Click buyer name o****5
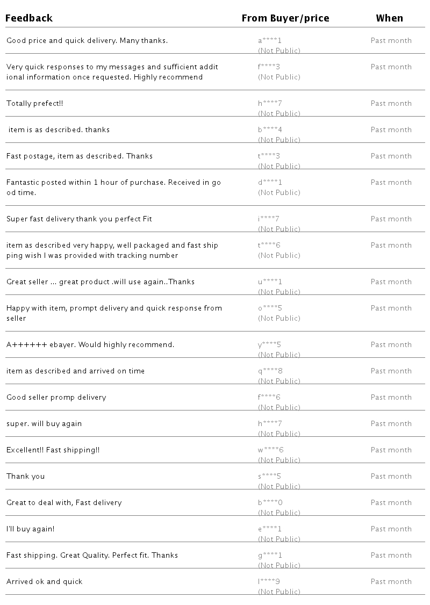The height and width of the screenshot is (605, 430). pyautogui.click(x=270, y=308)
